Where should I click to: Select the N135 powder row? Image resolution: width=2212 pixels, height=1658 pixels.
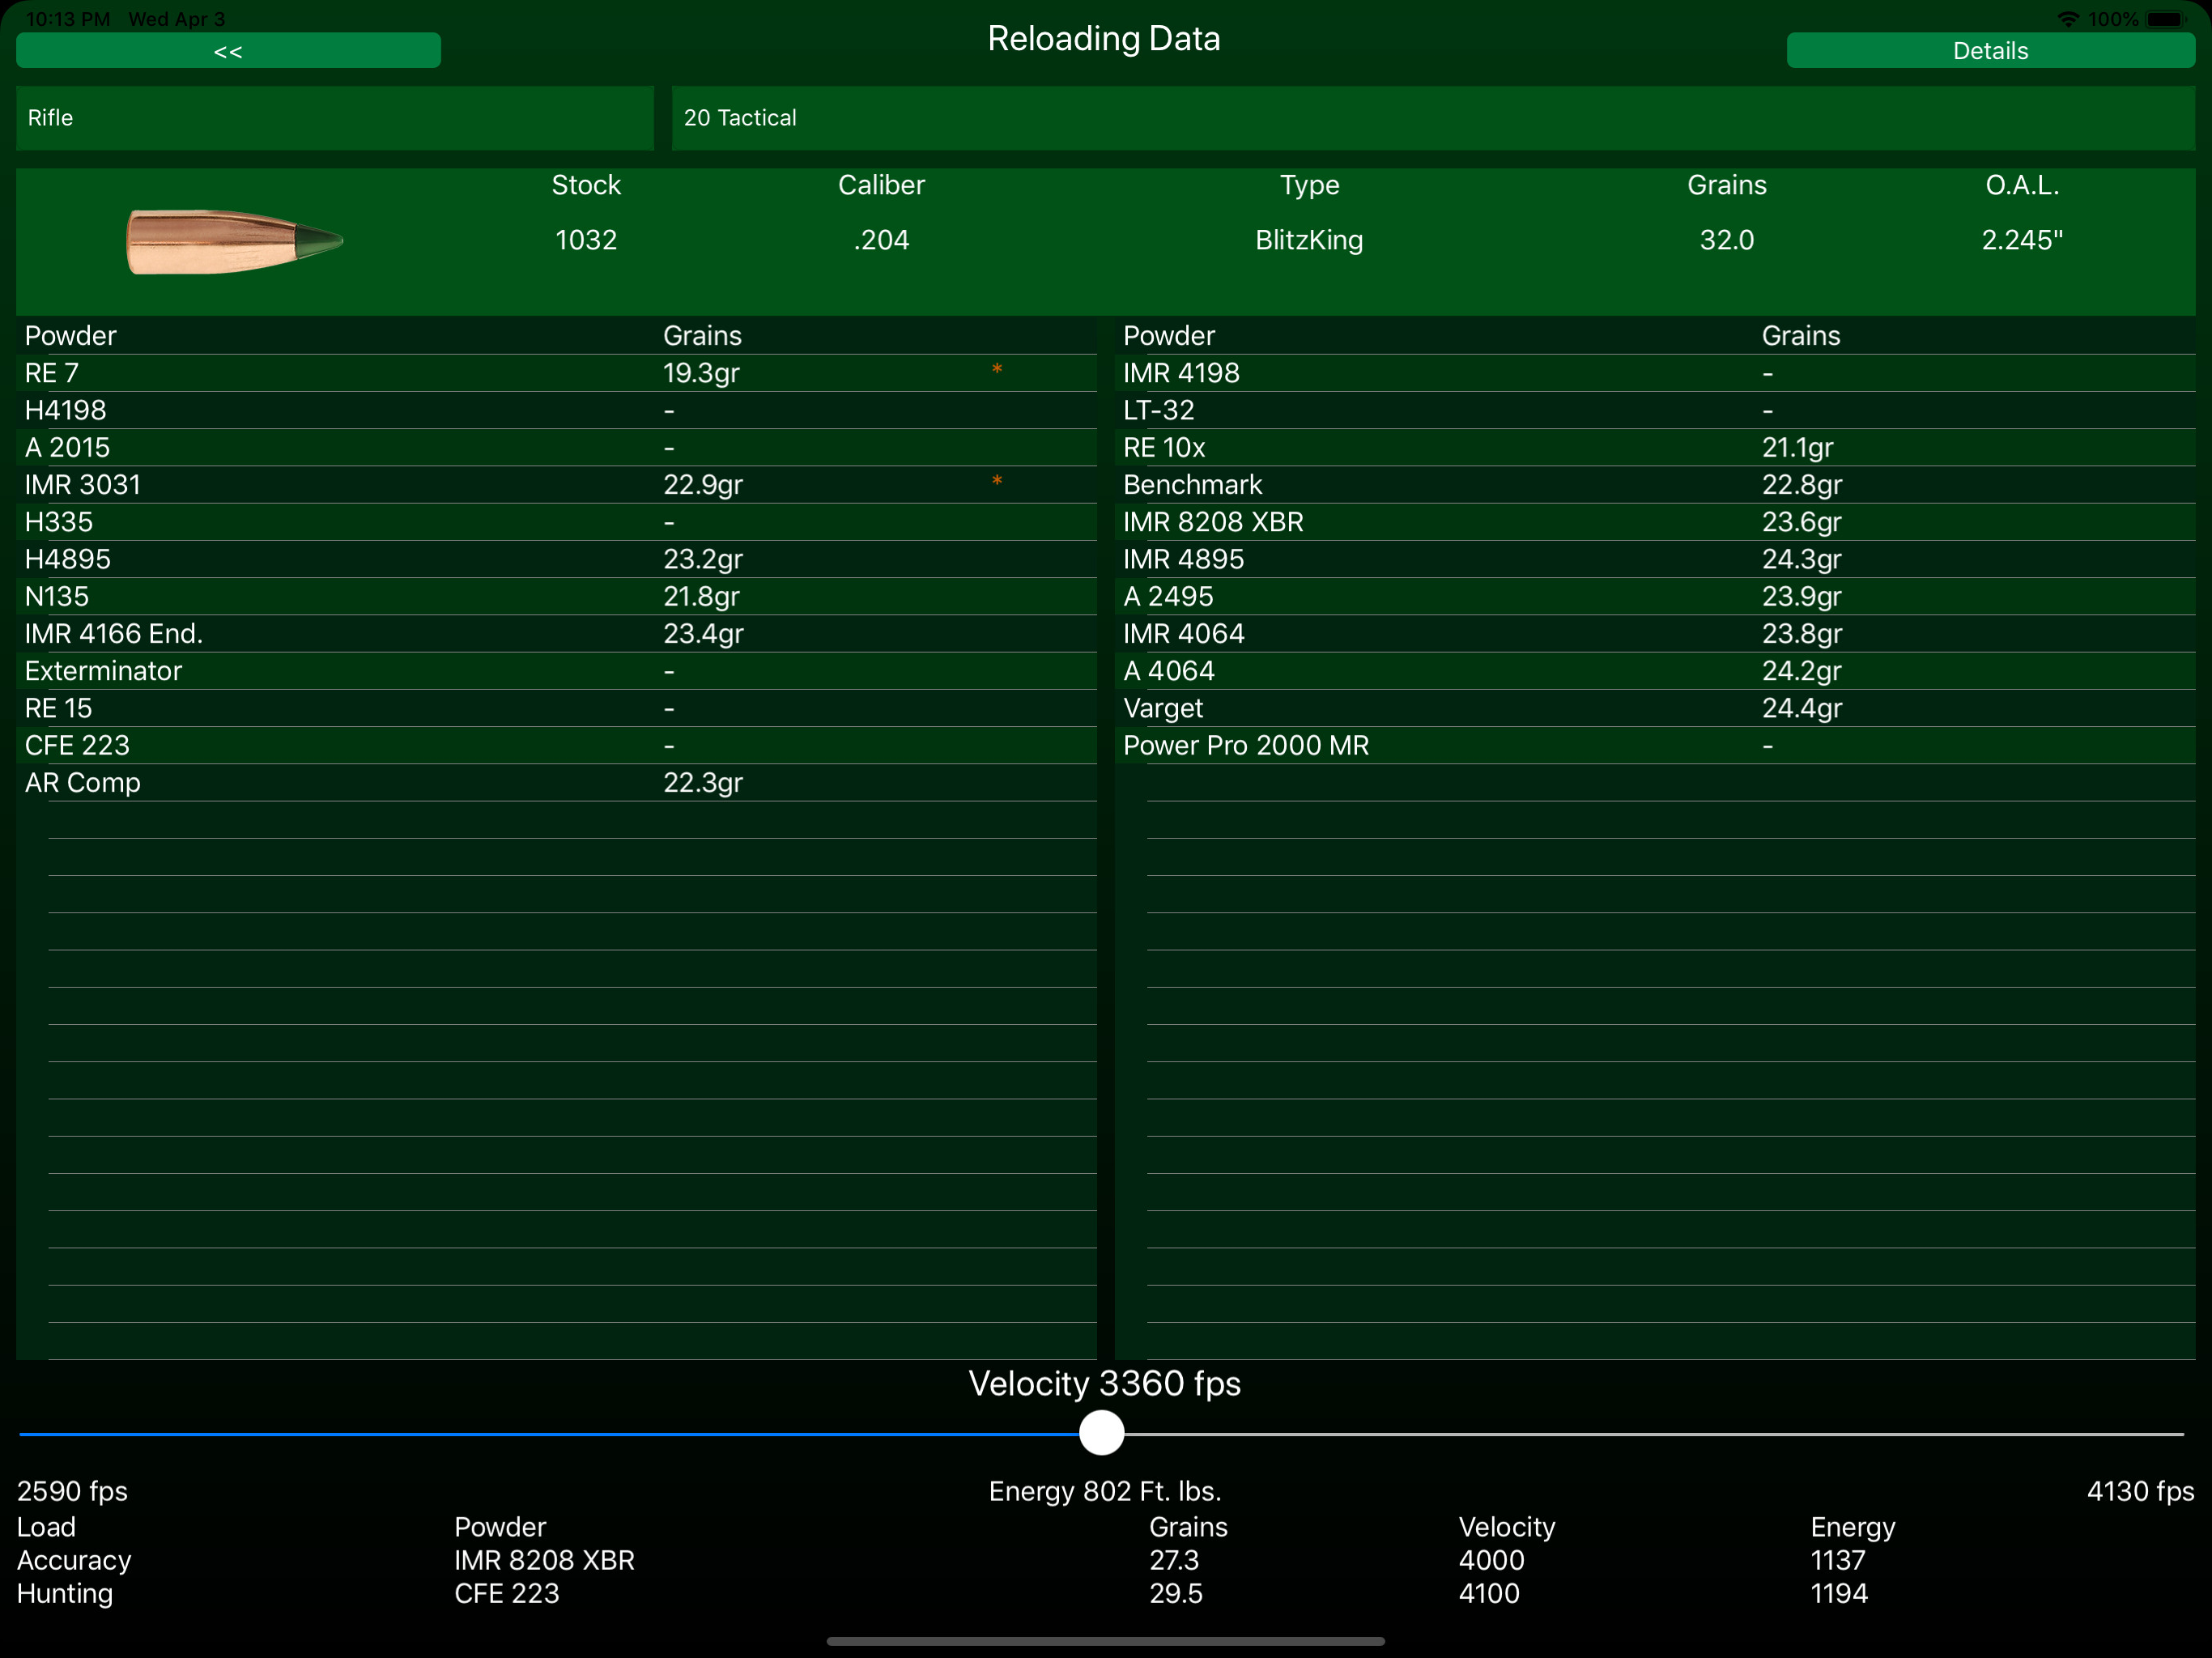coord(556,596)
